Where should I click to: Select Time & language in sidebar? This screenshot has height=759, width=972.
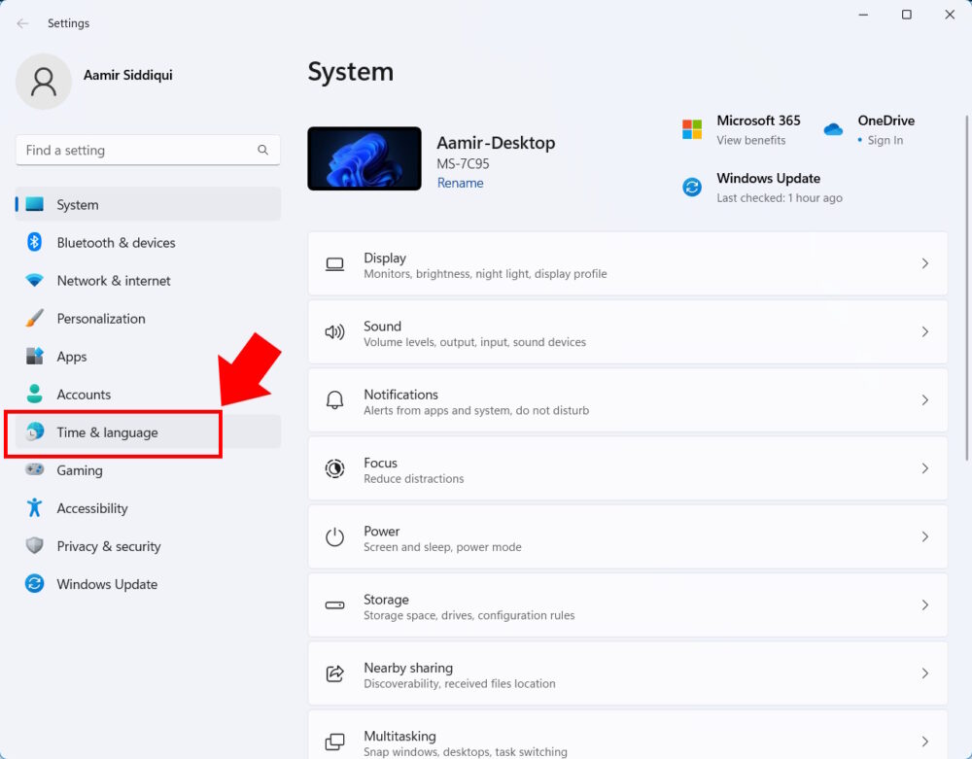point(148,431)
